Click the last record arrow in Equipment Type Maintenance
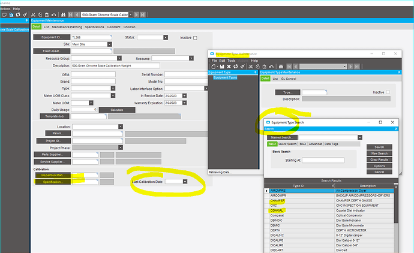 357,67
